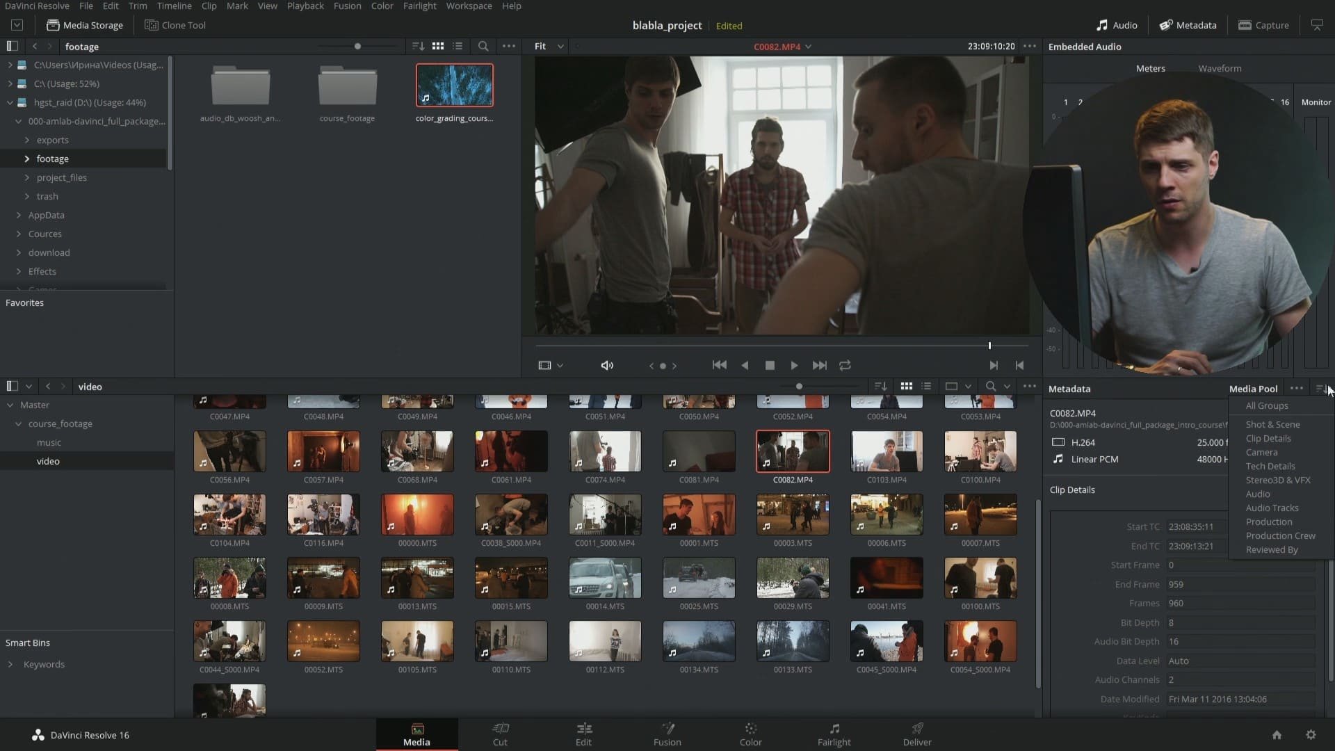Select the Waveform audio display tab
This screenshot has height=751, width=1335.
point(1220,68)
